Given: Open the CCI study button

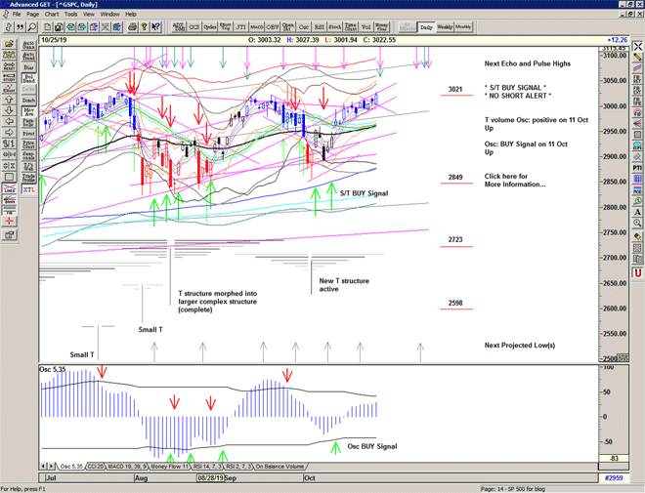Looking at the screenshot, I should click(194, 27).
